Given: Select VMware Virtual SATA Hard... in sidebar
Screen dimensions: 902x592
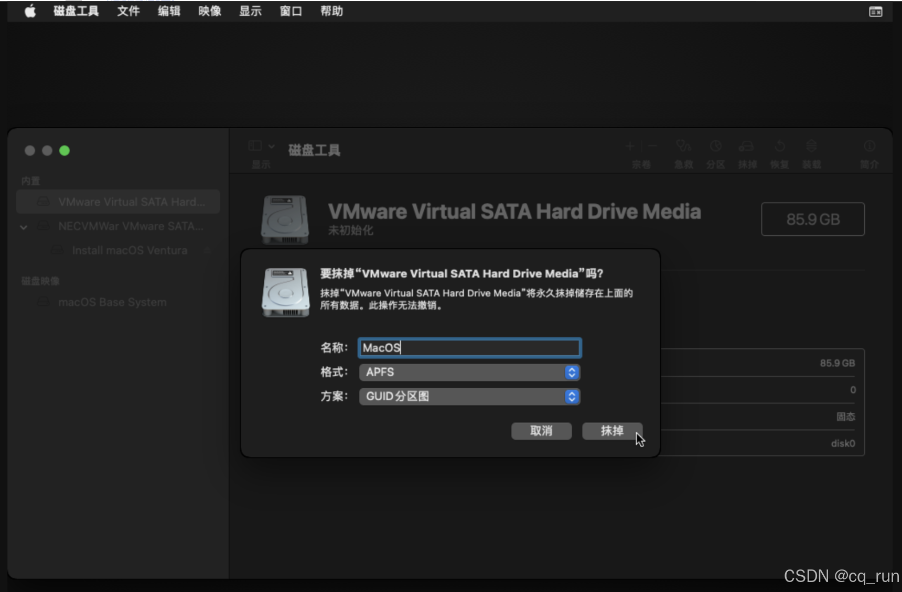Looking at the screenshot, I should point(118,202).
